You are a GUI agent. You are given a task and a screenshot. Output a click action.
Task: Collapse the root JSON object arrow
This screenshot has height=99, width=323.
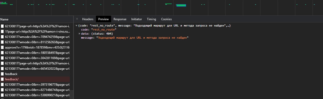click(77, 26)
